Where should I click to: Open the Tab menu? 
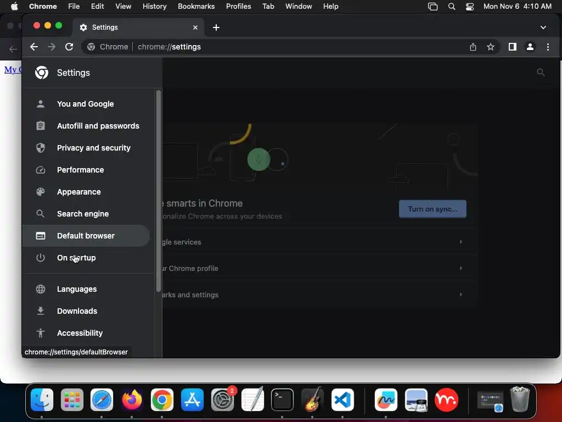click(268, 7)
